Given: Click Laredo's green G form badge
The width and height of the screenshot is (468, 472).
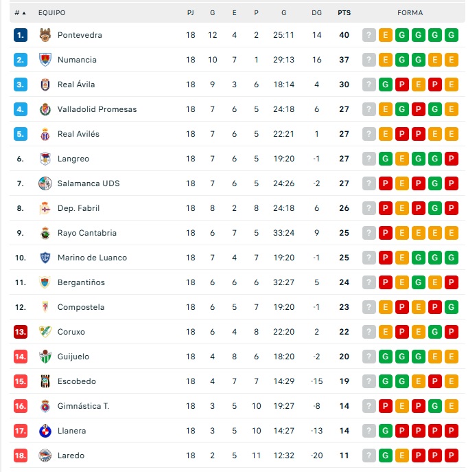Looking at the screenshot, I should coord(386,456).
